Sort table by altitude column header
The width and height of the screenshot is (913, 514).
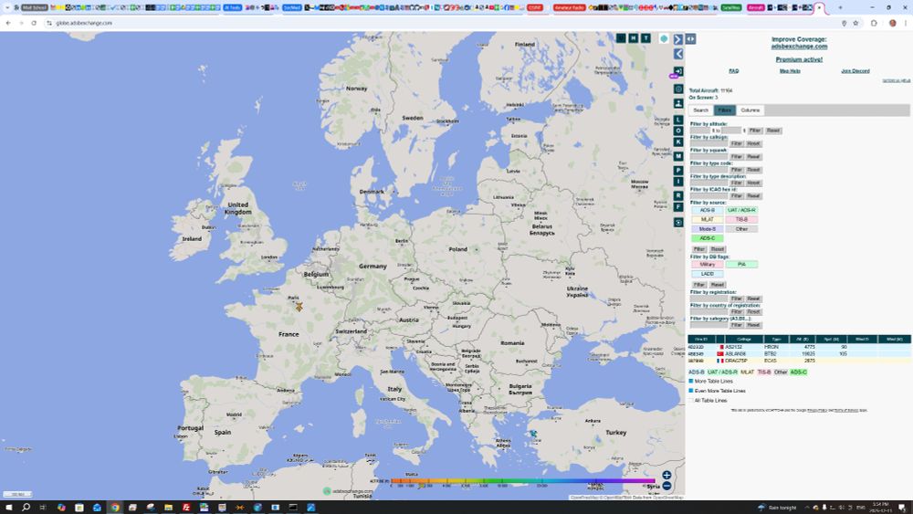[x=803, y=340]
